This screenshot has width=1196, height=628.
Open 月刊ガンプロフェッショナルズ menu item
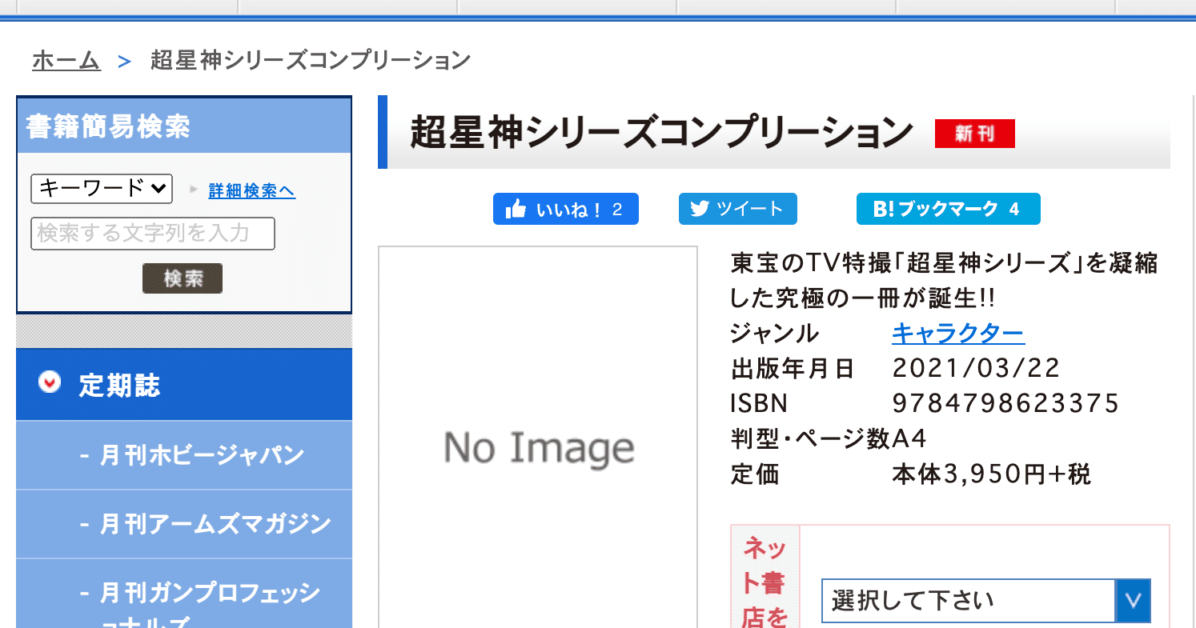pyautogui.click(x=184, y=594)
